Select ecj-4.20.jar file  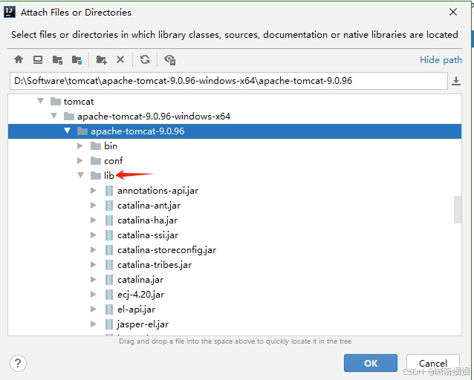235,295
